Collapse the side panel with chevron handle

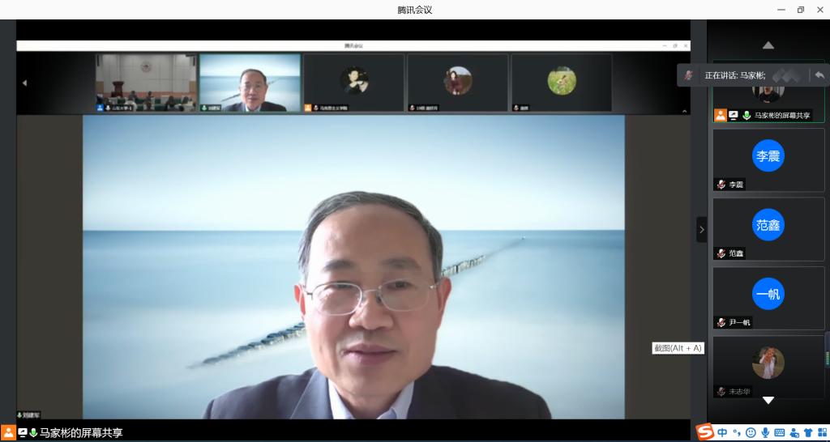[x=701, y=229]
